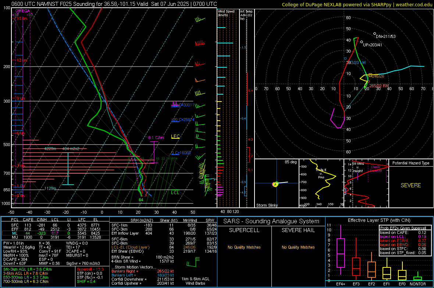Screen dimensions: 434x288
Task: Click 'No Quality Matches' under SEVERE HAIL
Action: [x=298, y=247]
